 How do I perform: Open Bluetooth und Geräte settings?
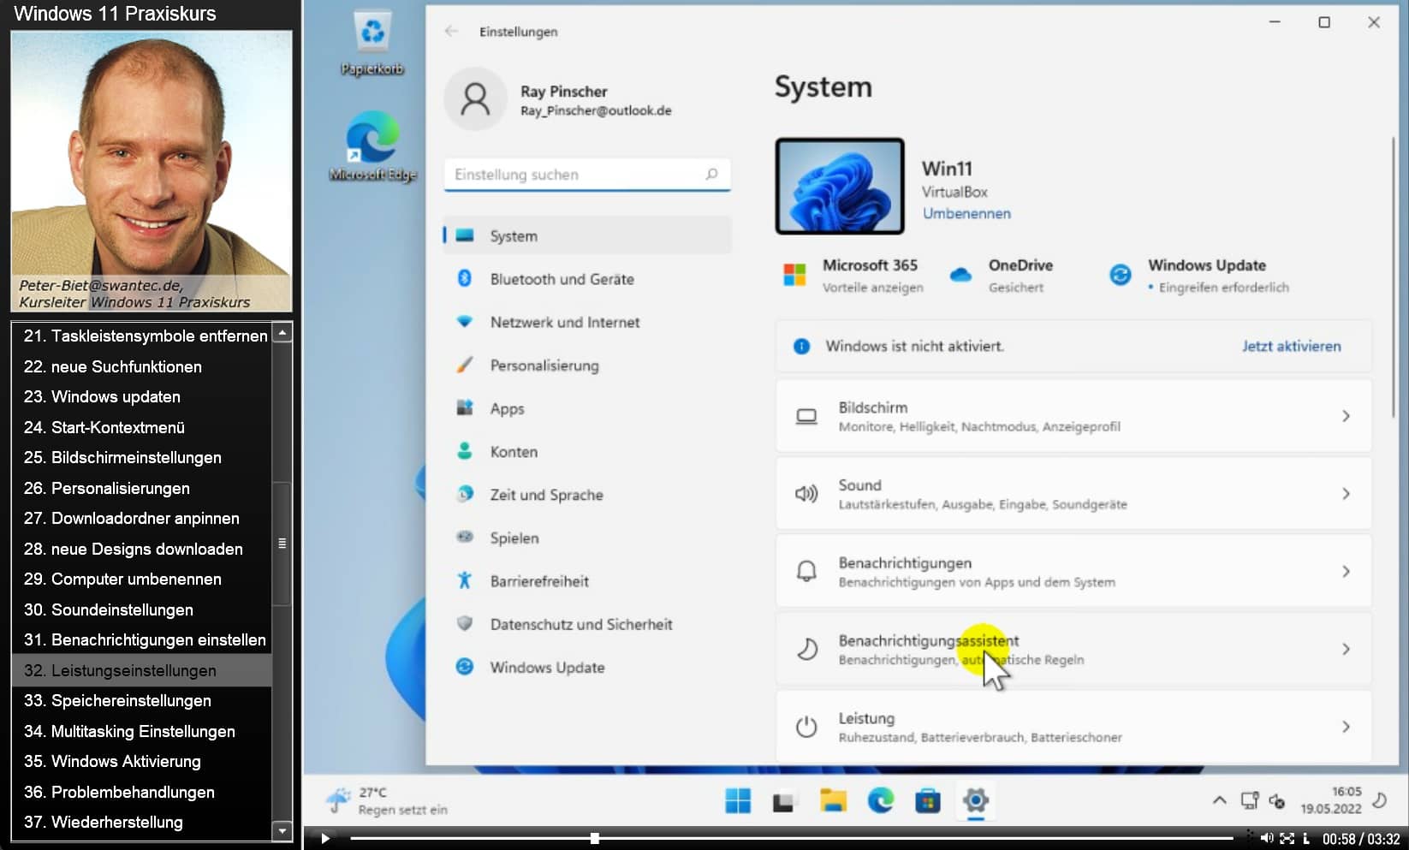coord(562,279)
